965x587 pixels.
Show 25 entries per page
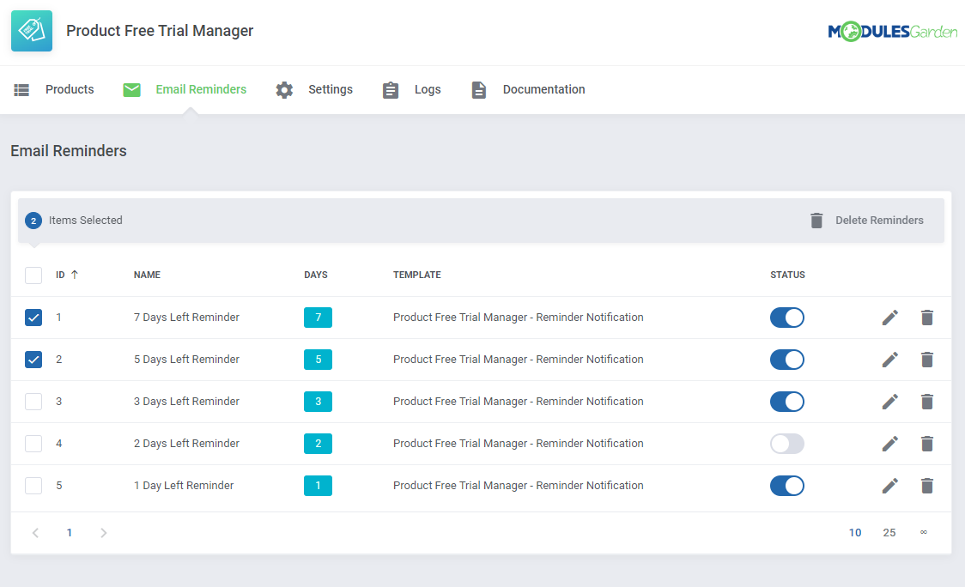click(x=889, y=533)
